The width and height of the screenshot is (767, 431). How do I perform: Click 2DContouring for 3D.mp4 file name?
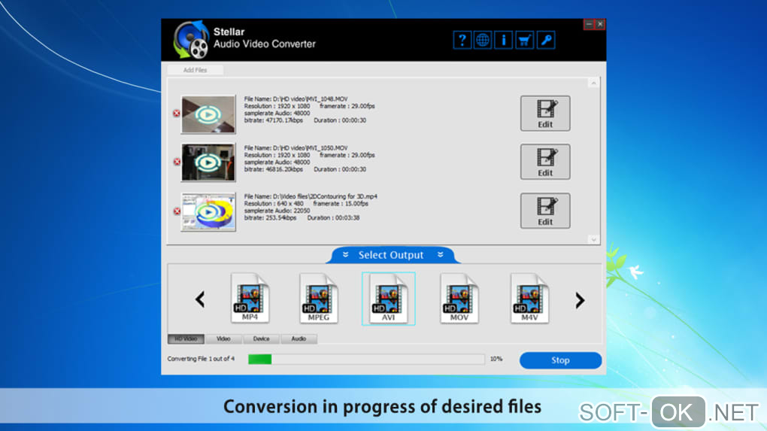tap(311, 196)
